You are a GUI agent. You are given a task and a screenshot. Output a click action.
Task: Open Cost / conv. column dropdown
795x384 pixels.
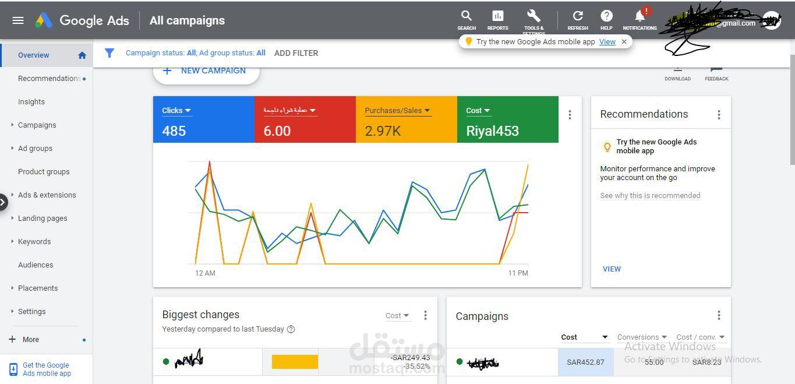[701, 337]
